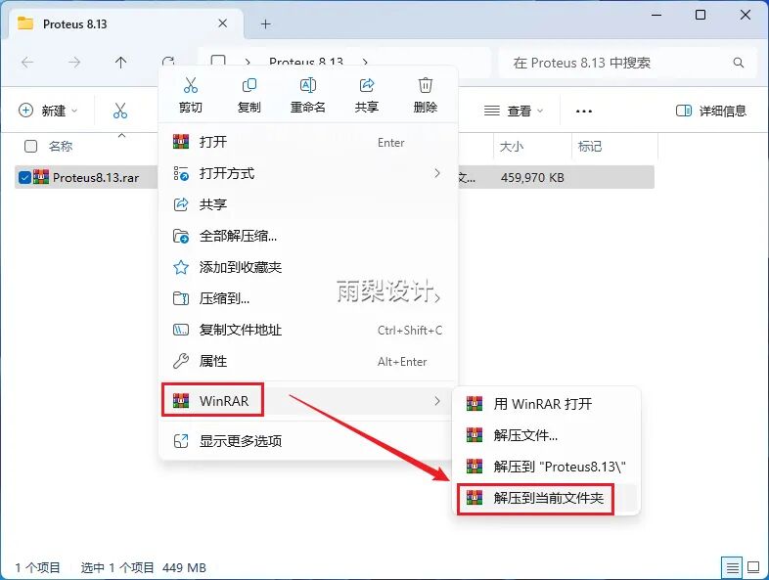Click the 重命名 (rename) icon

307,87
